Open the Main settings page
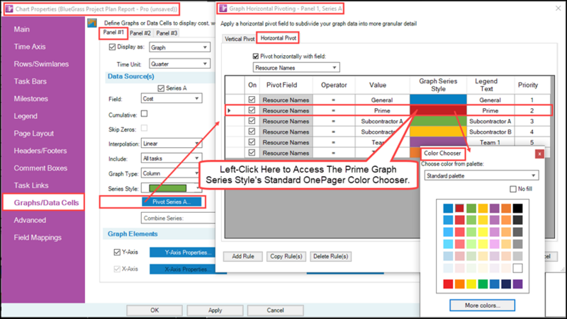This screenshot has height=319, width=567. click(22, 29)
